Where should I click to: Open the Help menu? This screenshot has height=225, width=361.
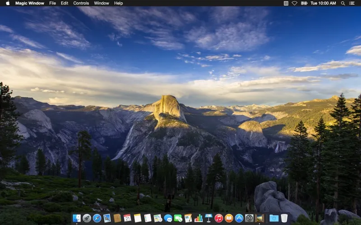118,3
